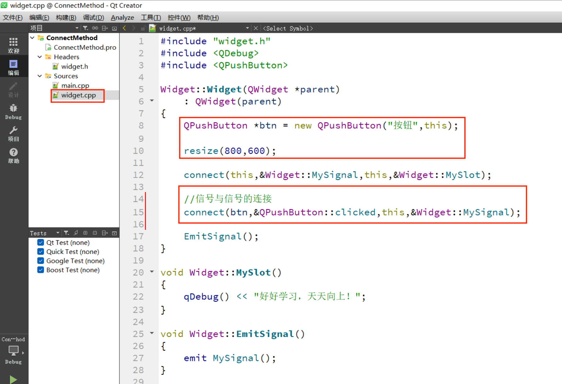Click the filter tree icon in project panel
The width and height of the screenshot is (562, 384).
pyautogui.click(x=85, y=28)
